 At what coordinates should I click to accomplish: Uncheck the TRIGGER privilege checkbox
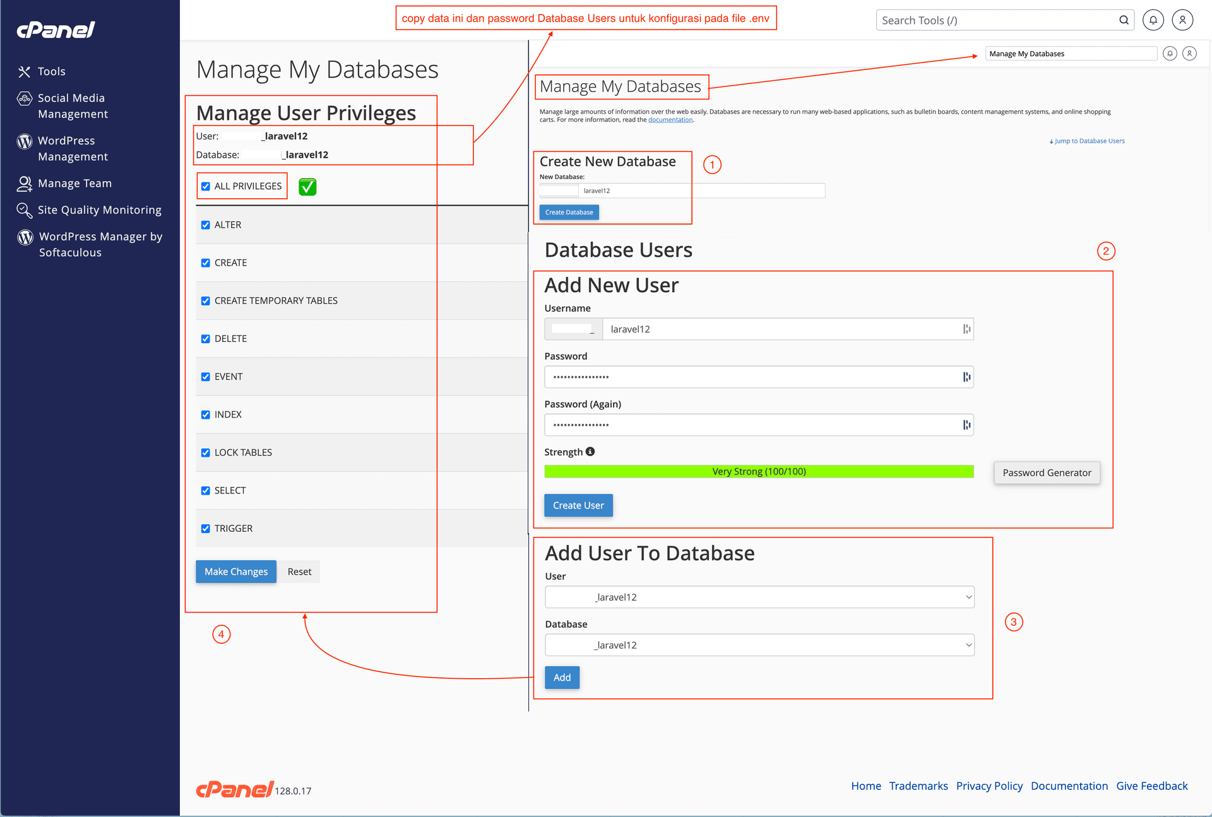205,529
